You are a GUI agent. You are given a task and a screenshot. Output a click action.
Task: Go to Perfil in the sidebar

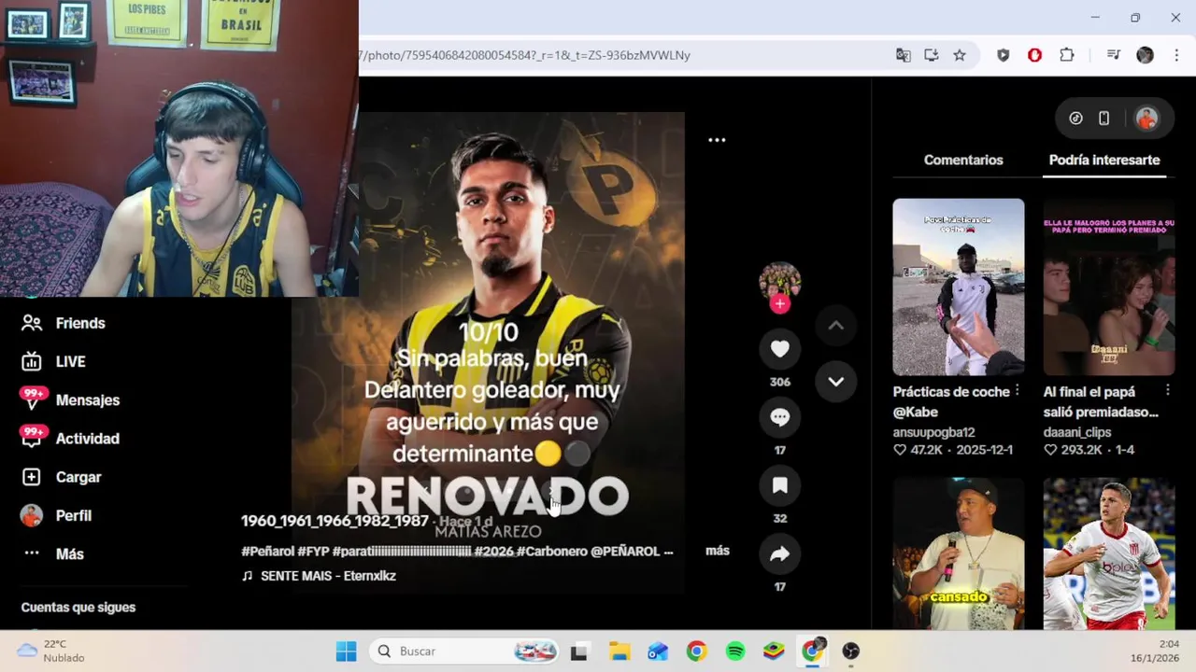56,515
